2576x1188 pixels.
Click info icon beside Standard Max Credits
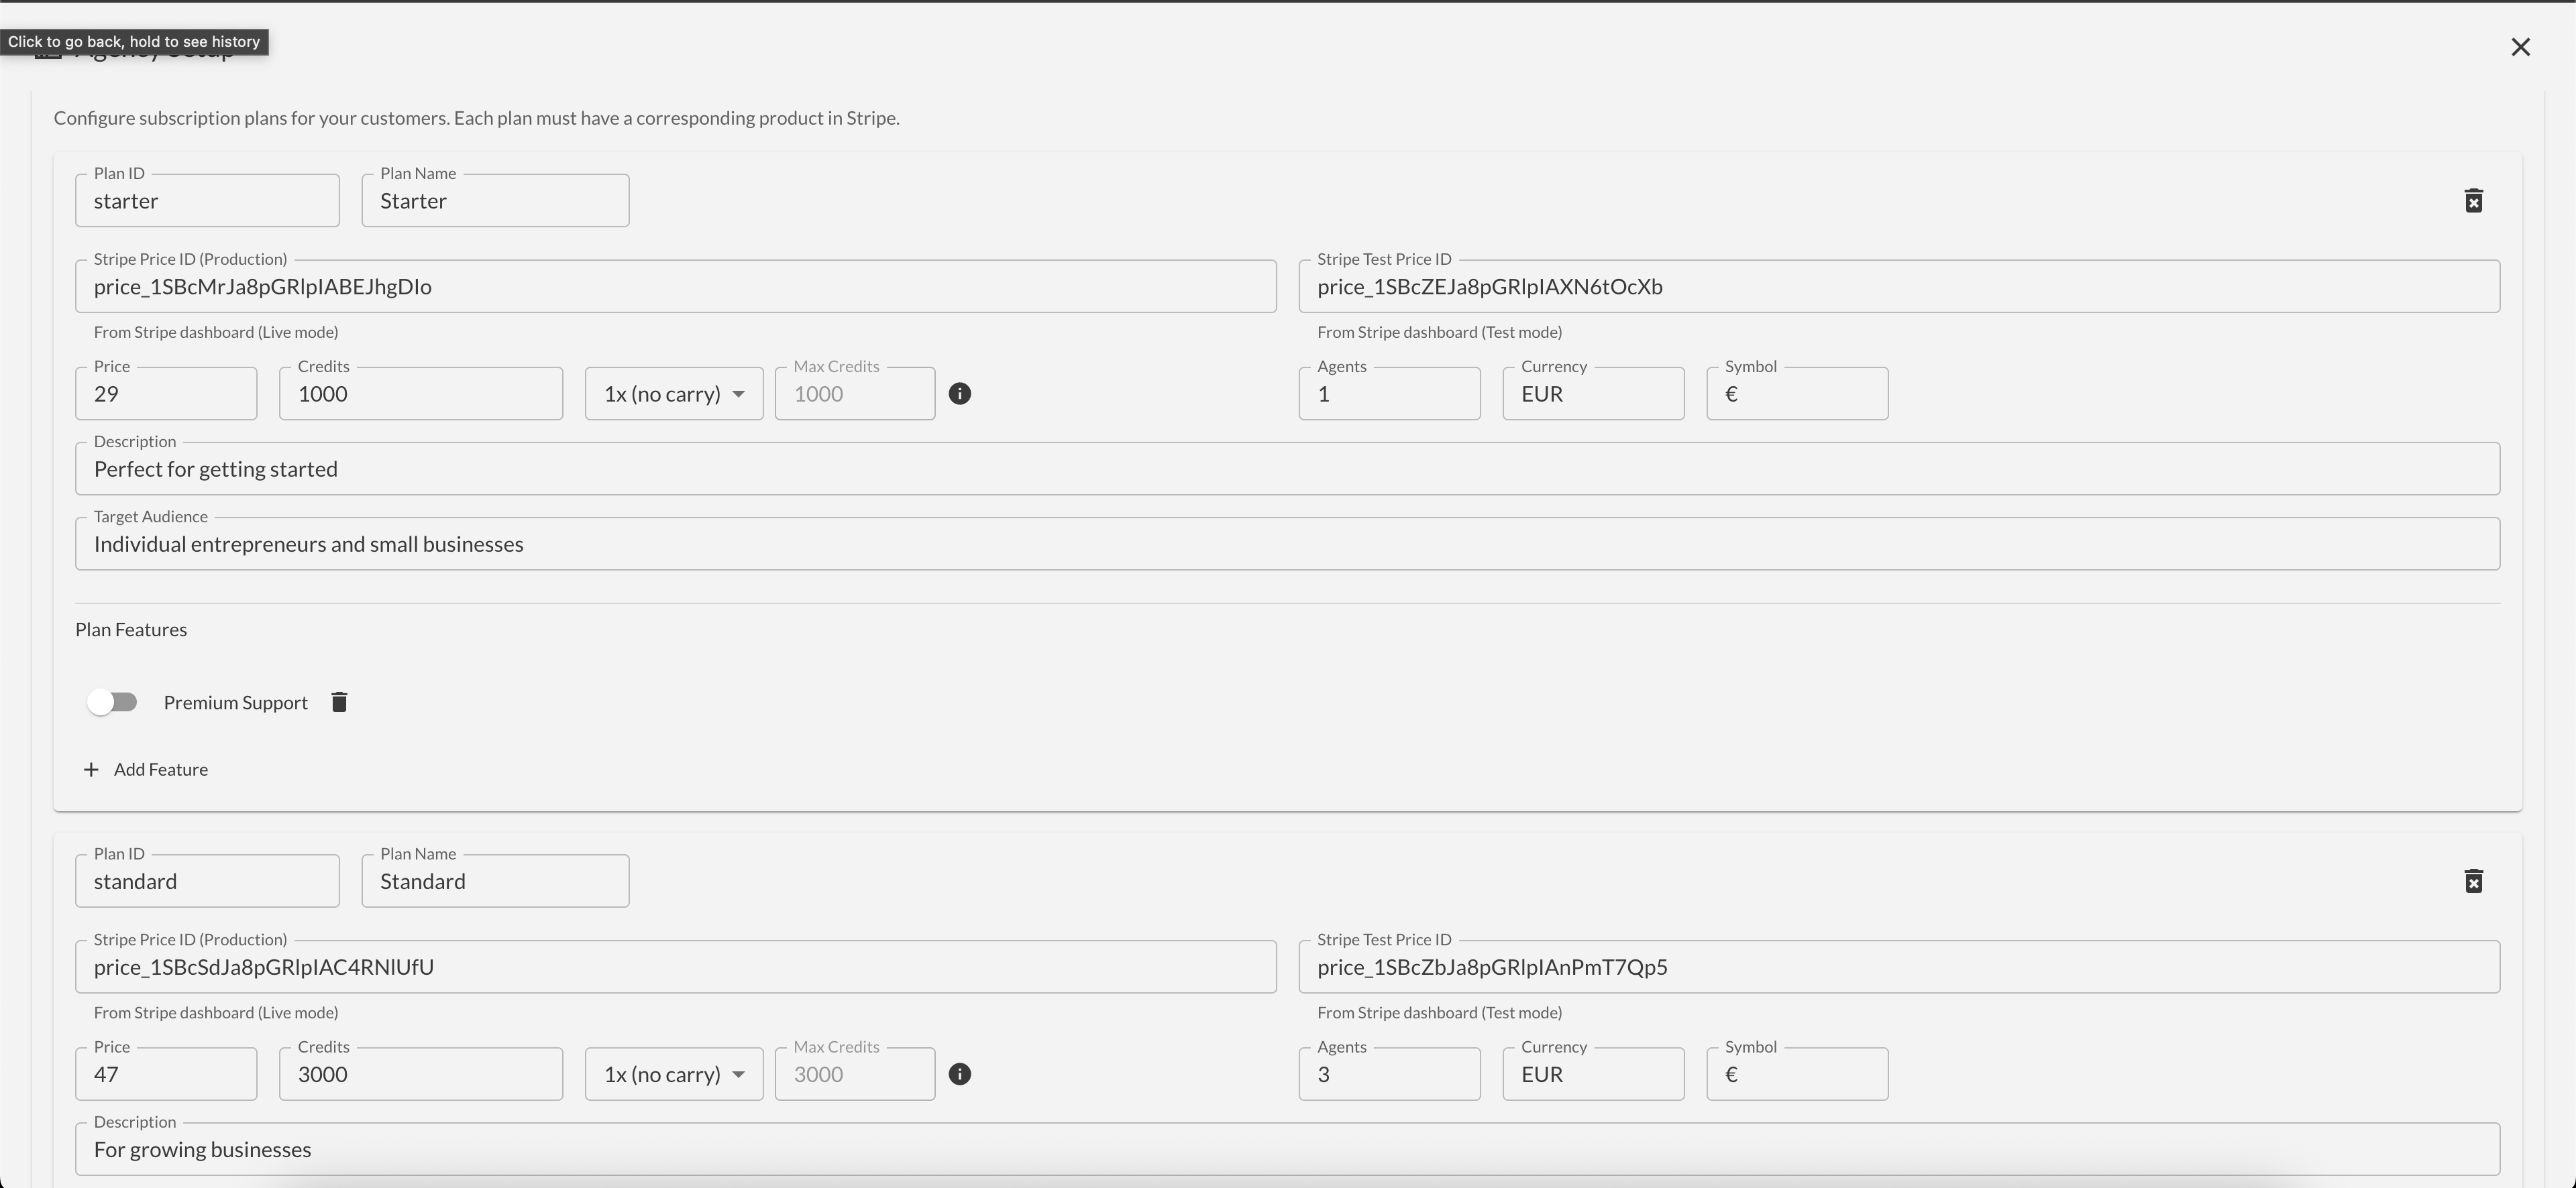pos(959,1074)
